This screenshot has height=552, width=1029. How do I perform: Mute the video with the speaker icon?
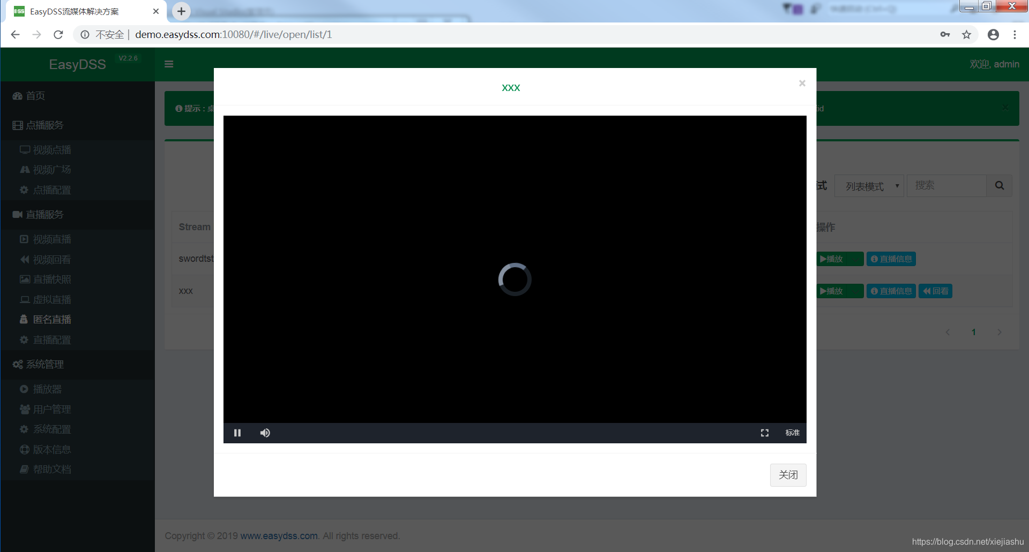(265, 433)
